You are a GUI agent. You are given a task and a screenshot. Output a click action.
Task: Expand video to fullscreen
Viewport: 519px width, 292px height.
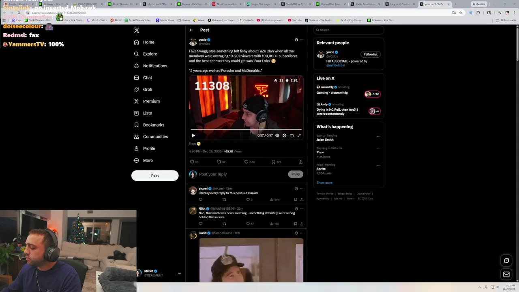299,135
